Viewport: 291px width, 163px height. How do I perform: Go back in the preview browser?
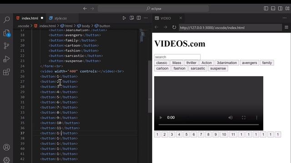click(156, 27)
